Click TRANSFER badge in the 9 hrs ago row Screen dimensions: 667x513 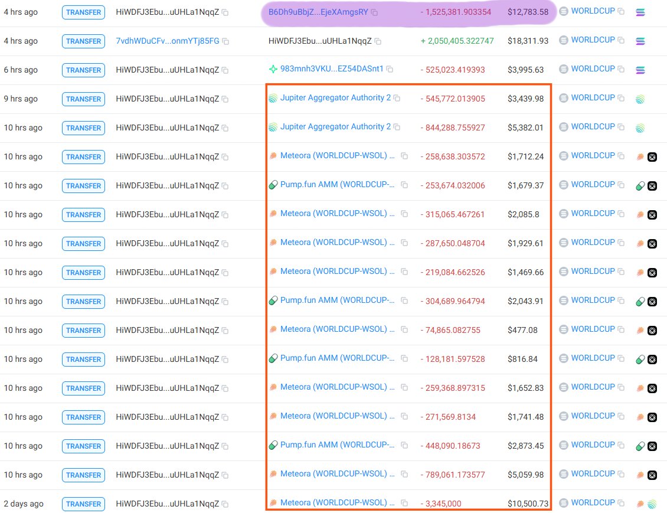(x=83, y=99)
